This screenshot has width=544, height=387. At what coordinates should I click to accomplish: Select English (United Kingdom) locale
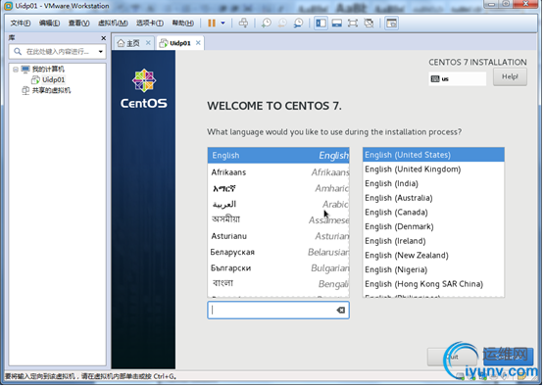point(433,169)
